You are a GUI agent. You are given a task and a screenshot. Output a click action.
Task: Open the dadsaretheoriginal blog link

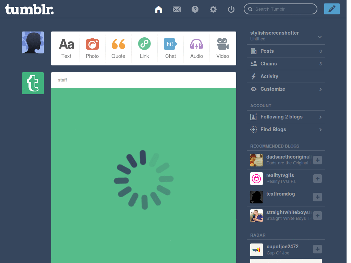289,157
